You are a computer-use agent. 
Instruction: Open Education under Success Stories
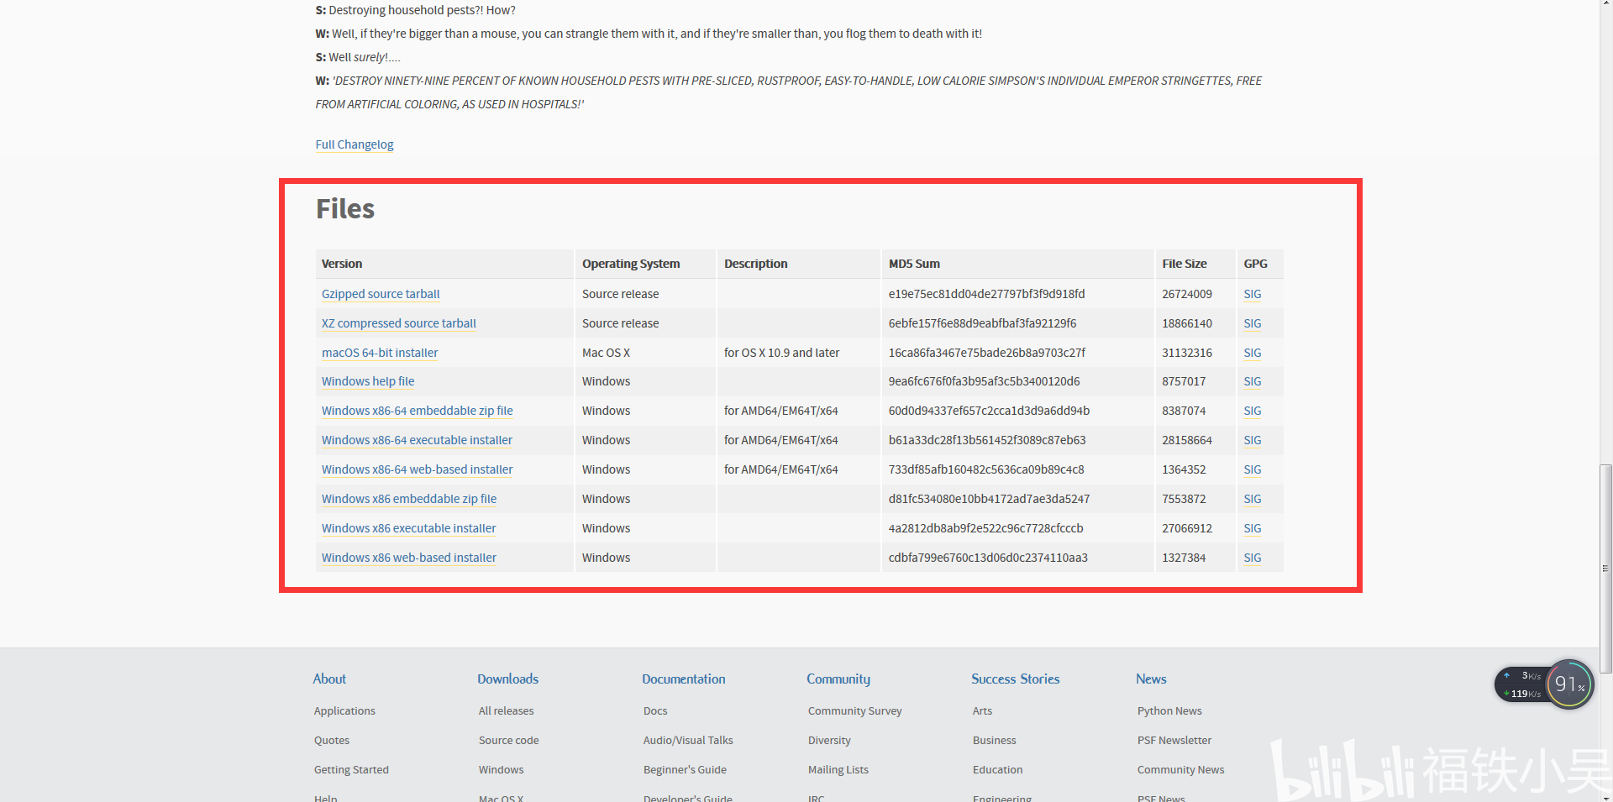click(x=998, y=769)
